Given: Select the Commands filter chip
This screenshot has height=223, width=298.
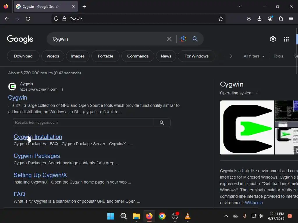Looking at the screenshot, I should tap(138, 56).
